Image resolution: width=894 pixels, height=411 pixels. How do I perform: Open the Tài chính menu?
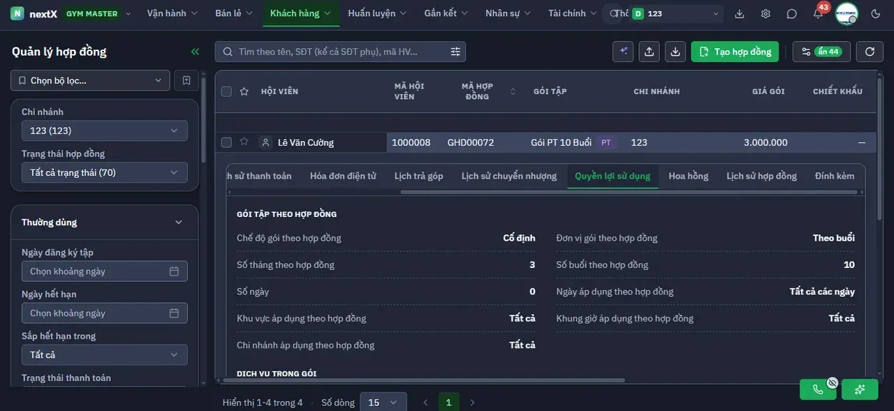point(572,13)
